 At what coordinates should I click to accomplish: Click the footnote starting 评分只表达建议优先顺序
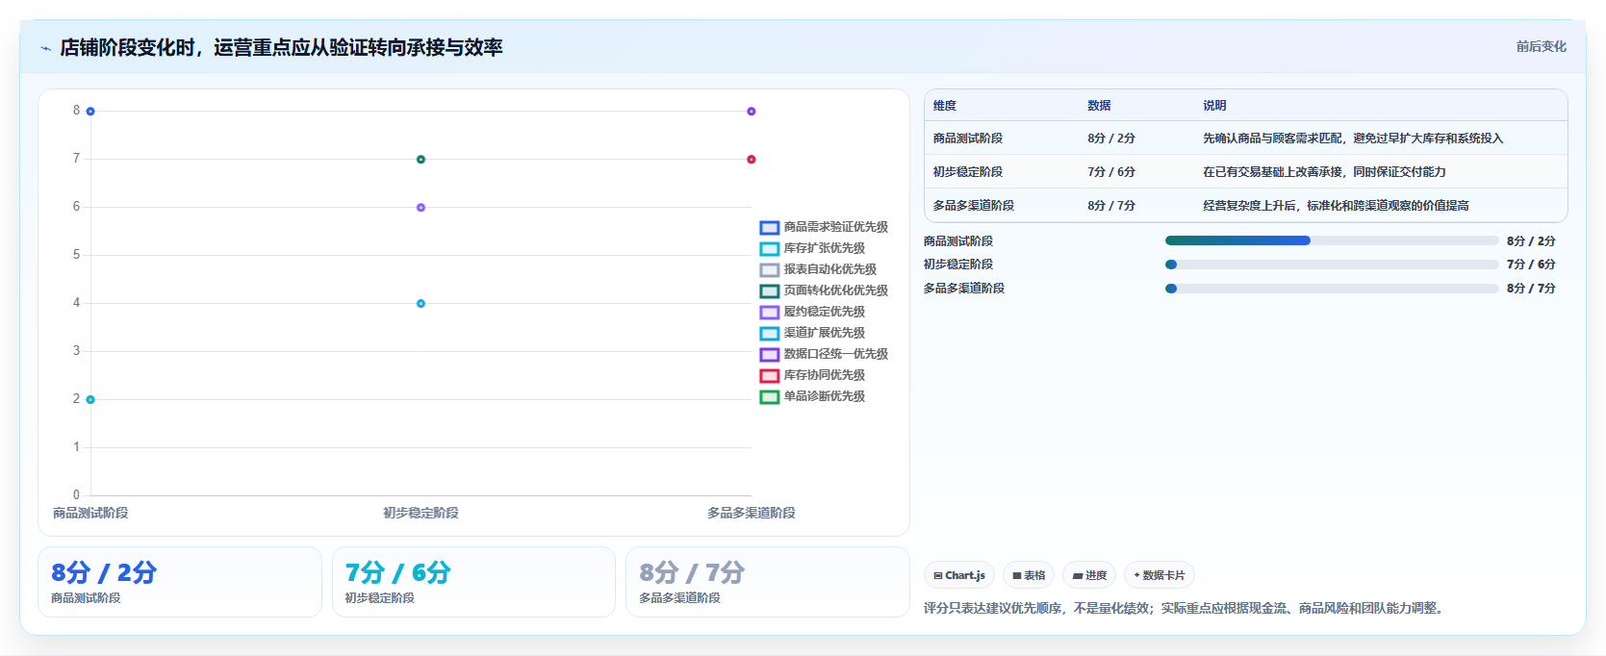pyautogui.click(x=1185, y=608)
